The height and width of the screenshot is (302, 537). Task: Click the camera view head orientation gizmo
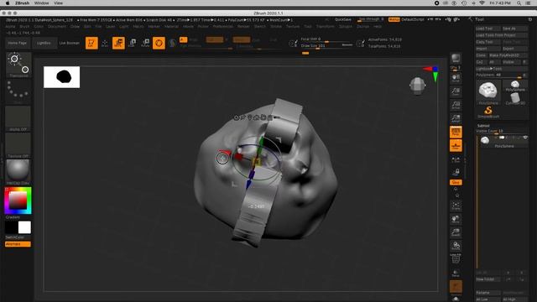418,86
